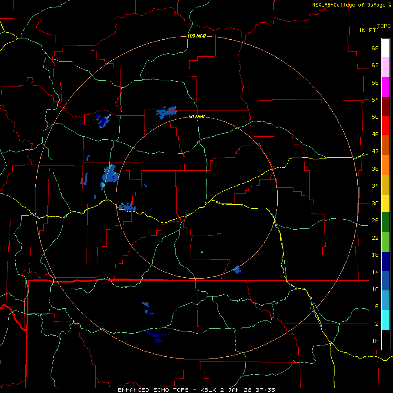Viewport: 393px width, 393px height.
Task: Click the medium blue legend band
Action: pyautogui.click(x=386, y=281)
